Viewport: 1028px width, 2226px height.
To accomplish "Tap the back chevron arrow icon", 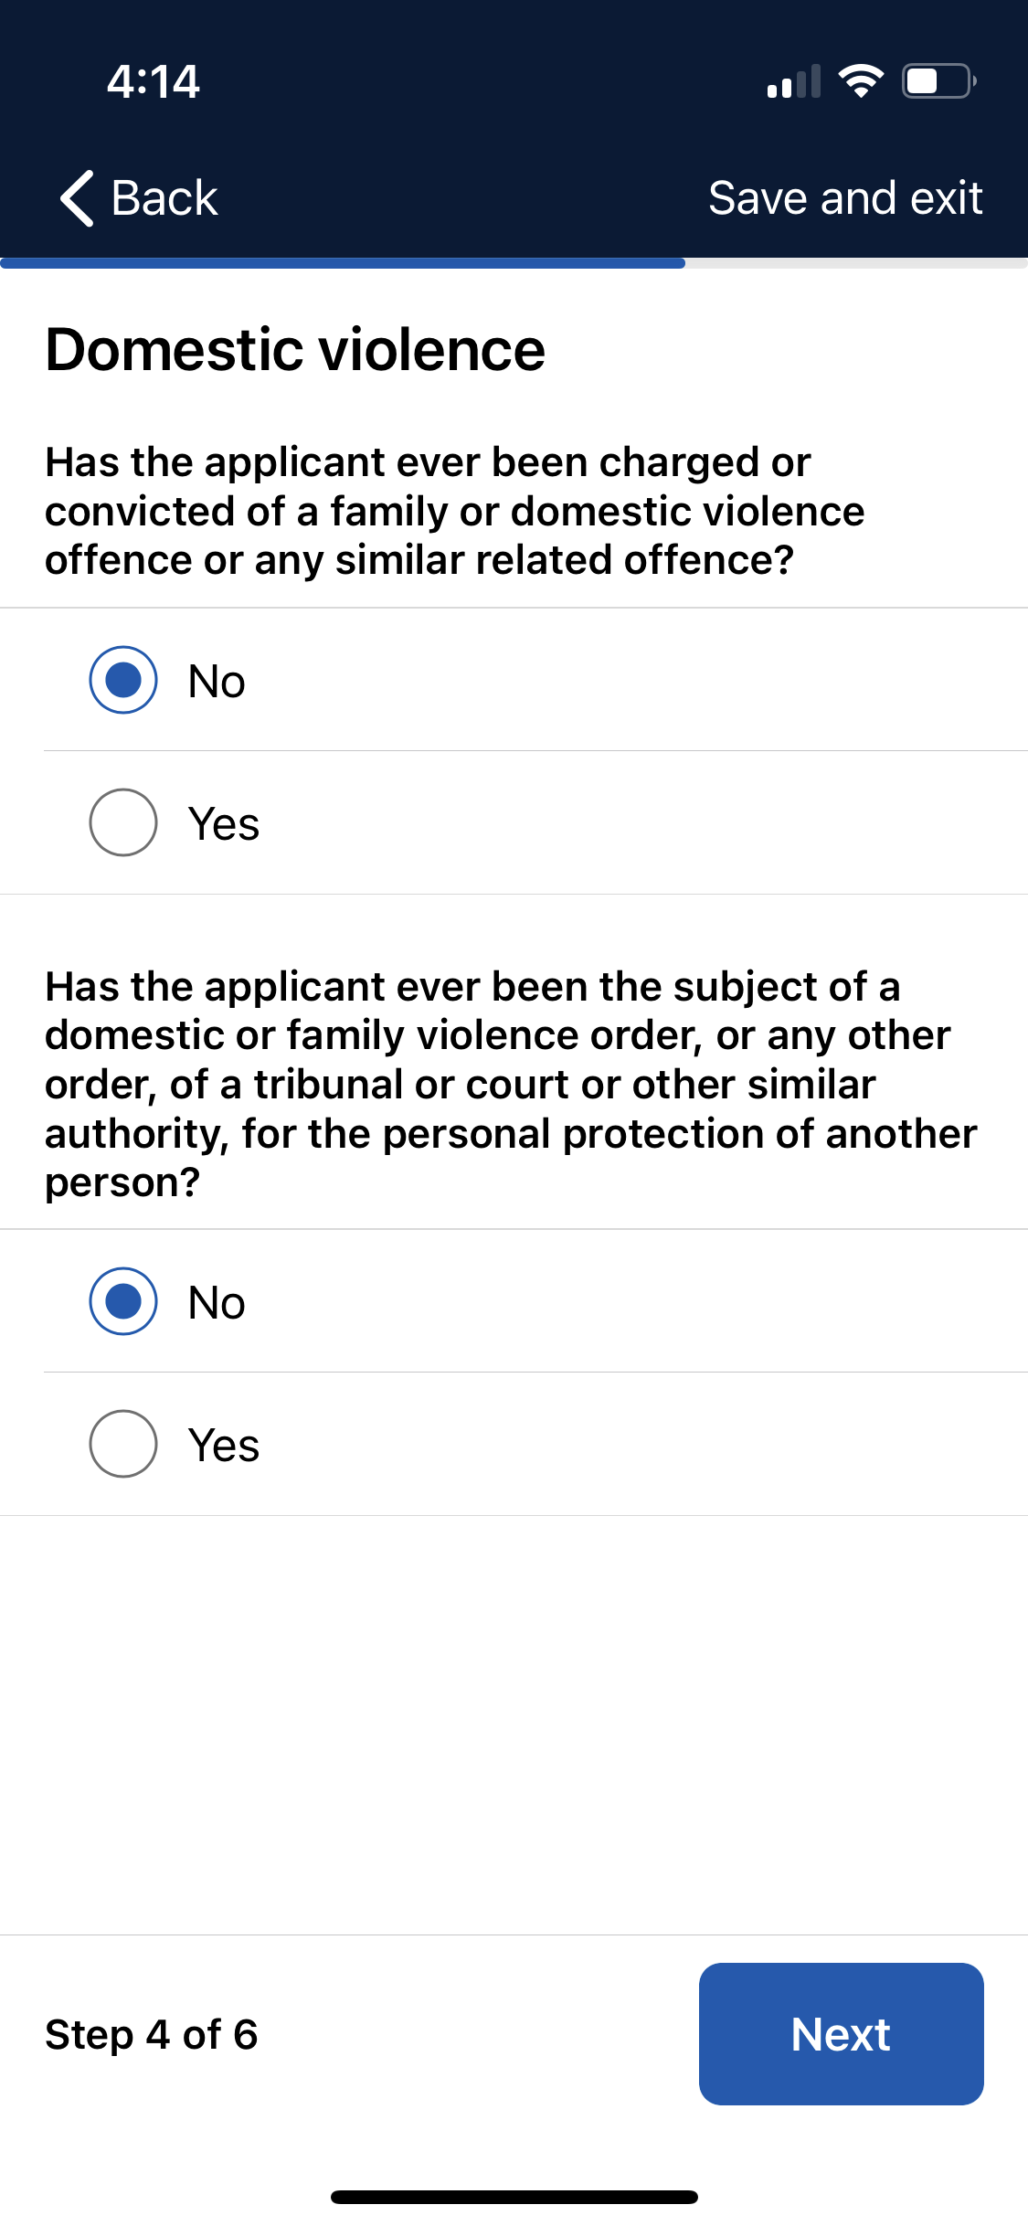I will coord(78,198).
